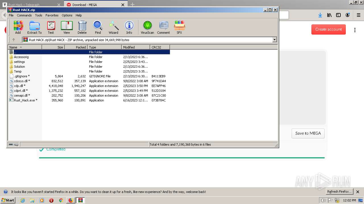Select the Rust_Hack.exe application
The width and height of the screenshot is (364, 204).
tap(26, 100)
